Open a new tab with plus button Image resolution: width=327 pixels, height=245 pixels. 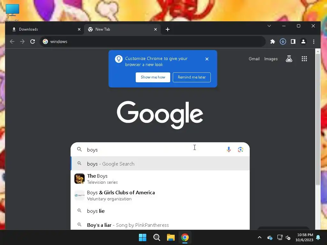click(167, 29)
